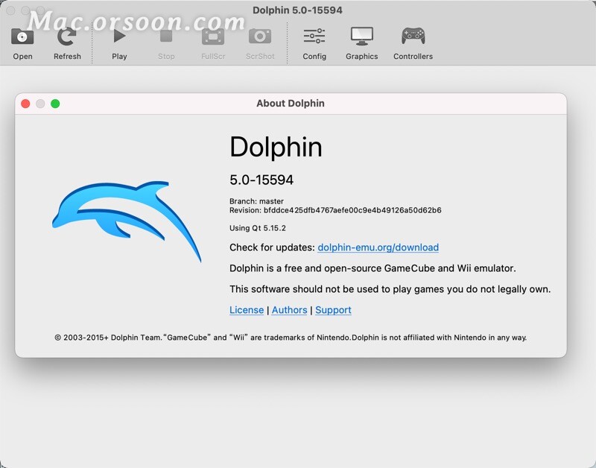Screen dimensions: 596x468
Task: Open Controllers gamepad settings
Action: 413,36
